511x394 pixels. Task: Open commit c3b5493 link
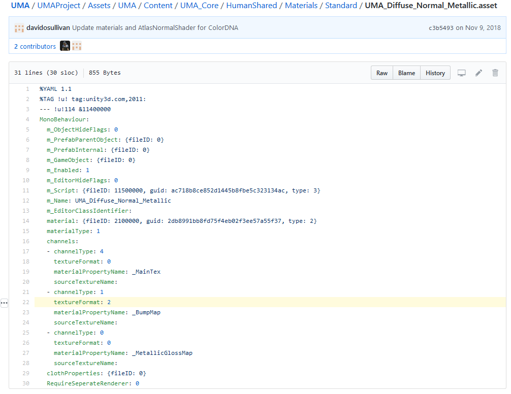click(x=441, y=28)
